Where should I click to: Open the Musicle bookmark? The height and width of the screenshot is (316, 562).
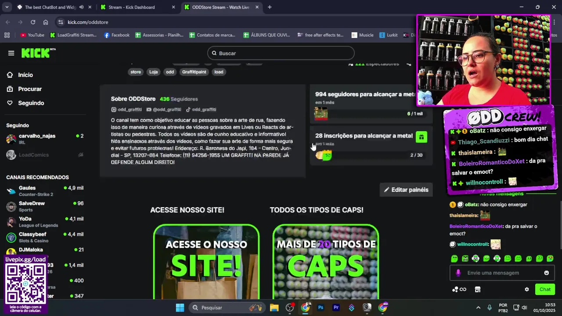click(x=362, y=35)
